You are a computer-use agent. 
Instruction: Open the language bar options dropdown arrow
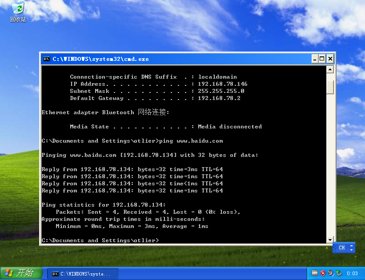point(351,250)
